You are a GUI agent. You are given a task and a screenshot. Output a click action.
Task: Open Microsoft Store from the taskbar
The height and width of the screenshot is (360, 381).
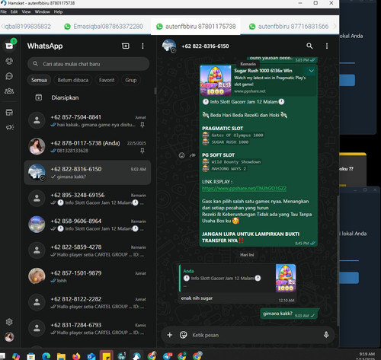click(x=31, y=356)
